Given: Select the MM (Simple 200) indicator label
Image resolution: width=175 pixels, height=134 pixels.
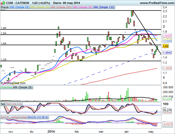Looking at the screenshot, I should coord(62,7).
